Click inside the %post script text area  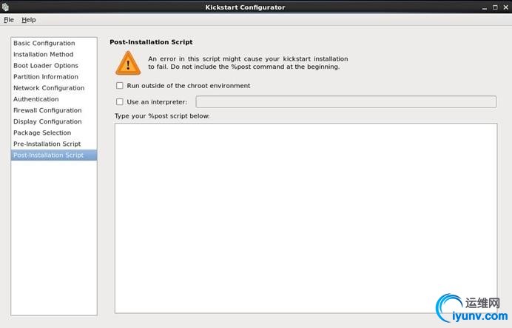tap(306, 218)
